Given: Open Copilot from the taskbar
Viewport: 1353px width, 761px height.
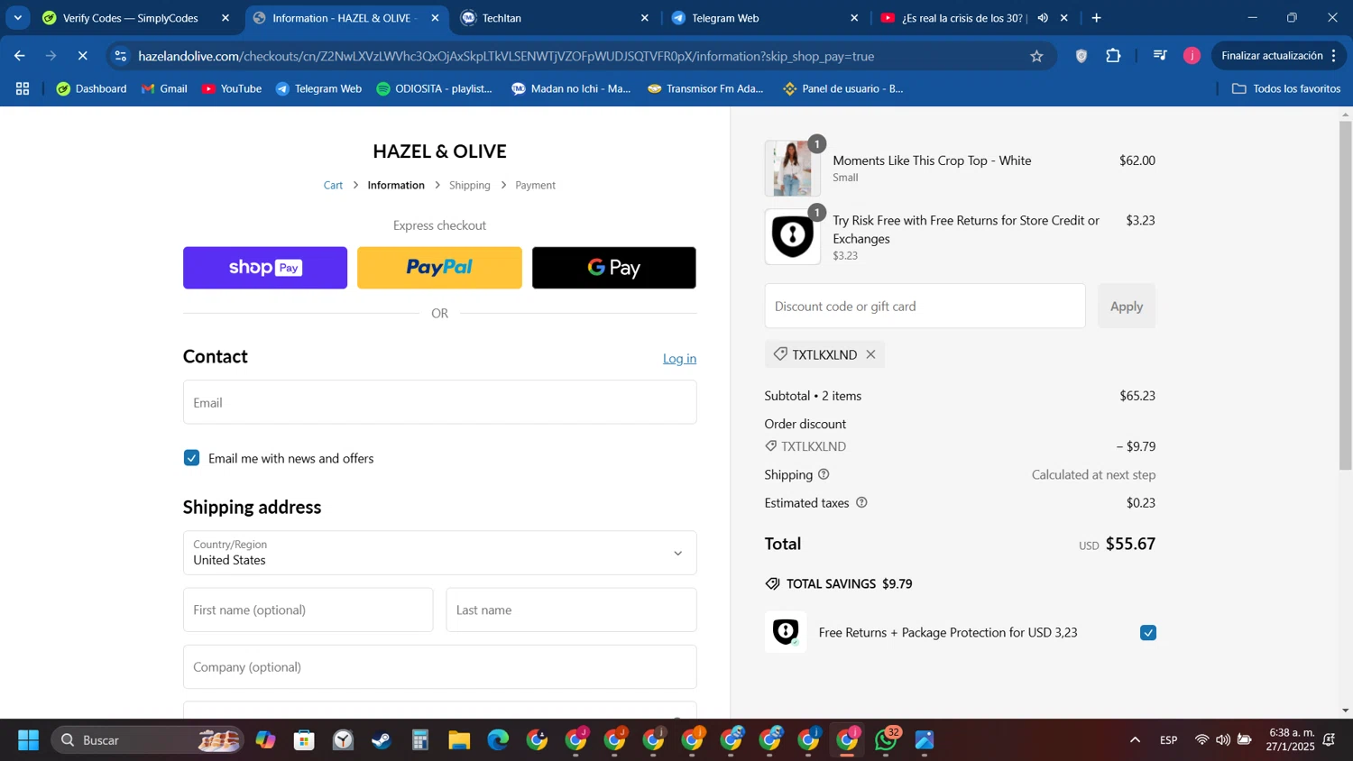Looking at the screenshot, I should 265,740.
